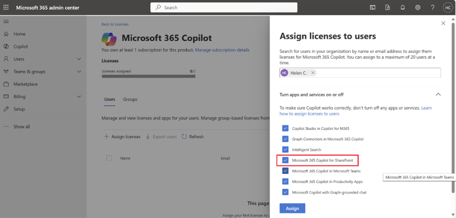Viewport: 456px width, 218px height.
Task: Uncheck Microsoft Copilot with Graph-grounded chat
Action: pyautogui.click(x=285, y=192)
